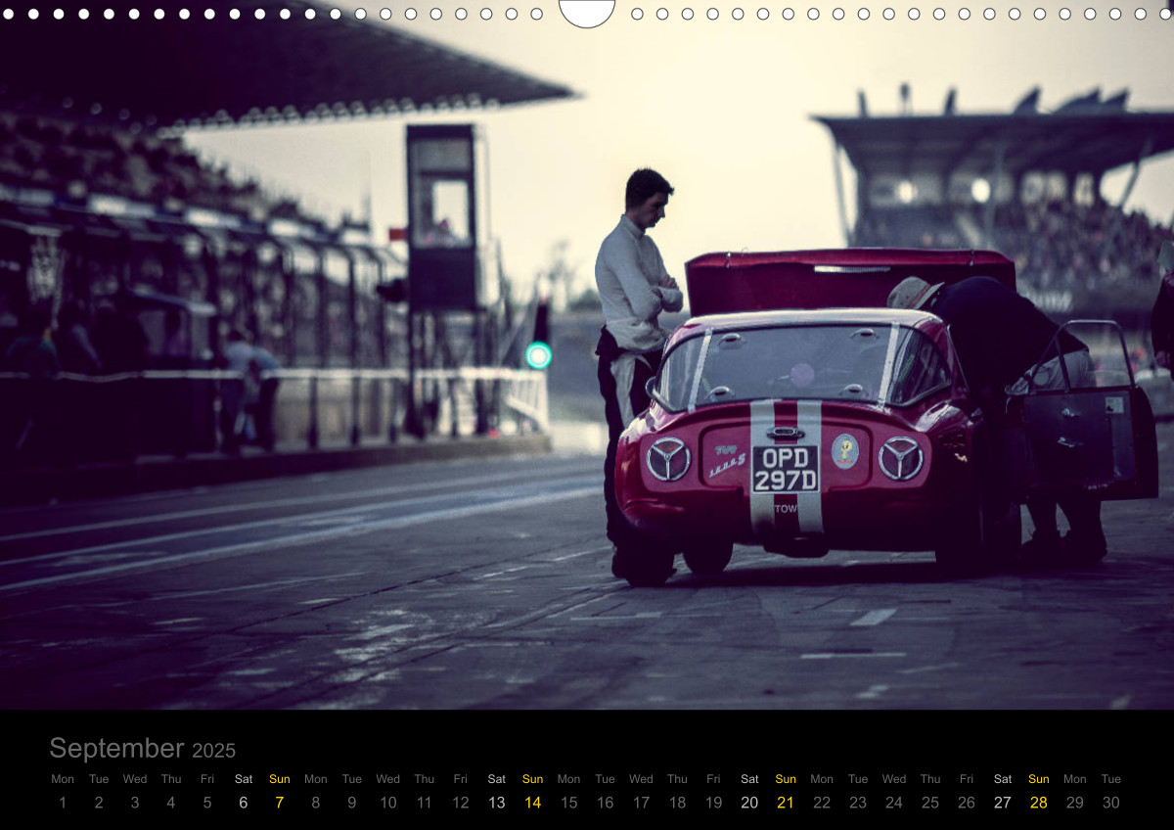The height and width of the screenshot is (830, 1174).
Task: Select Thursday the 4th
Action: (x=171, y=803)
